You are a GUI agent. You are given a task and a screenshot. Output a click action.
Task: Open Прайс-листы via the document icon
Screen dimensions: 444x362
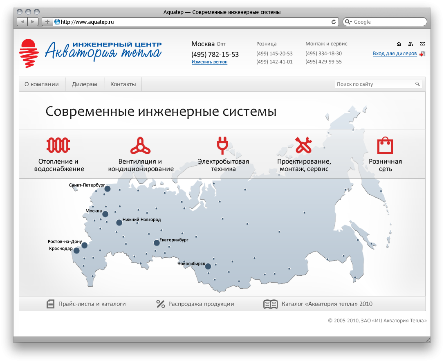[51, 304]
